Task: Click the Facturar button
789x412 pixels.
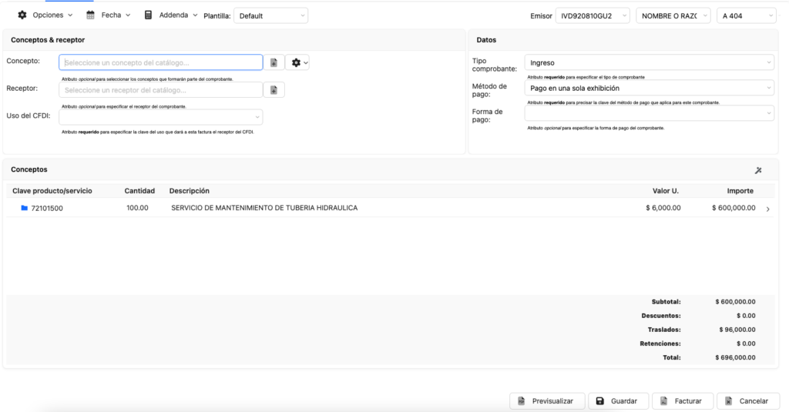Action: [683, 401]
